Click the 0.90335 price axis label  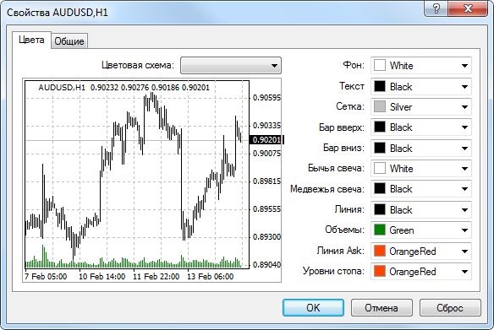coord(266,126)
